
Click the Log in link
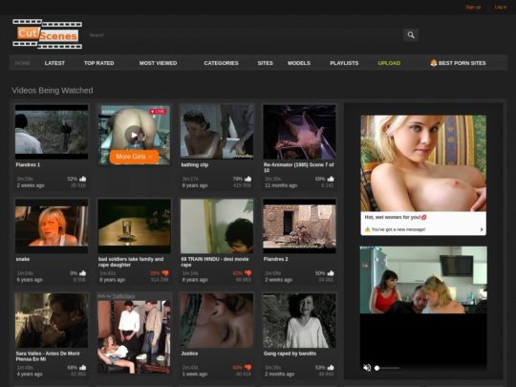(x=501, y=7)
